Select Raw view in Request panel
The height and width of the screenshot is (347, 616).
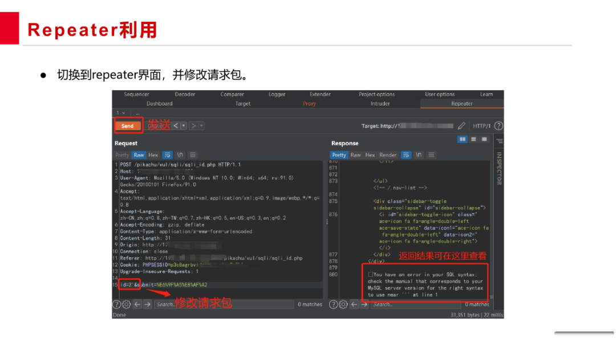[x=139, y=155]
